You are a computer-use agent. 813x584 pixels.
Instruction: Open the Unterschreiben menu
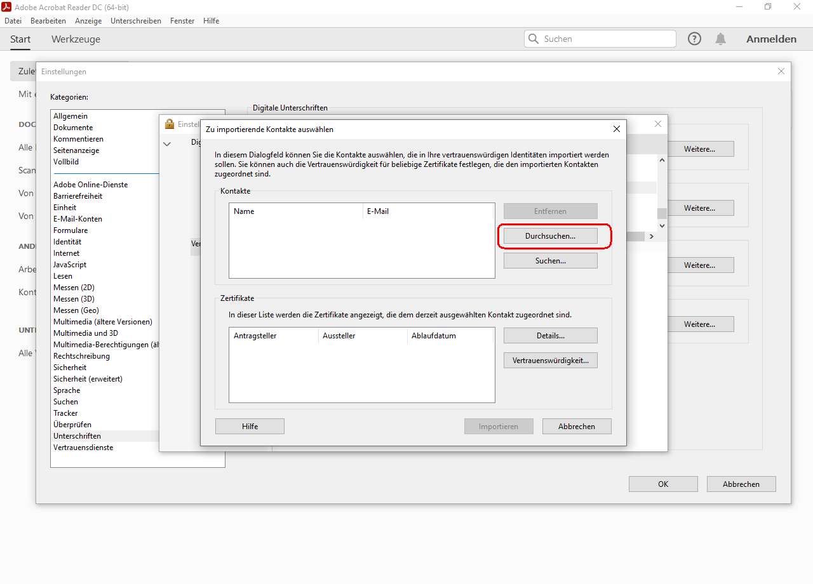(136, 21)
